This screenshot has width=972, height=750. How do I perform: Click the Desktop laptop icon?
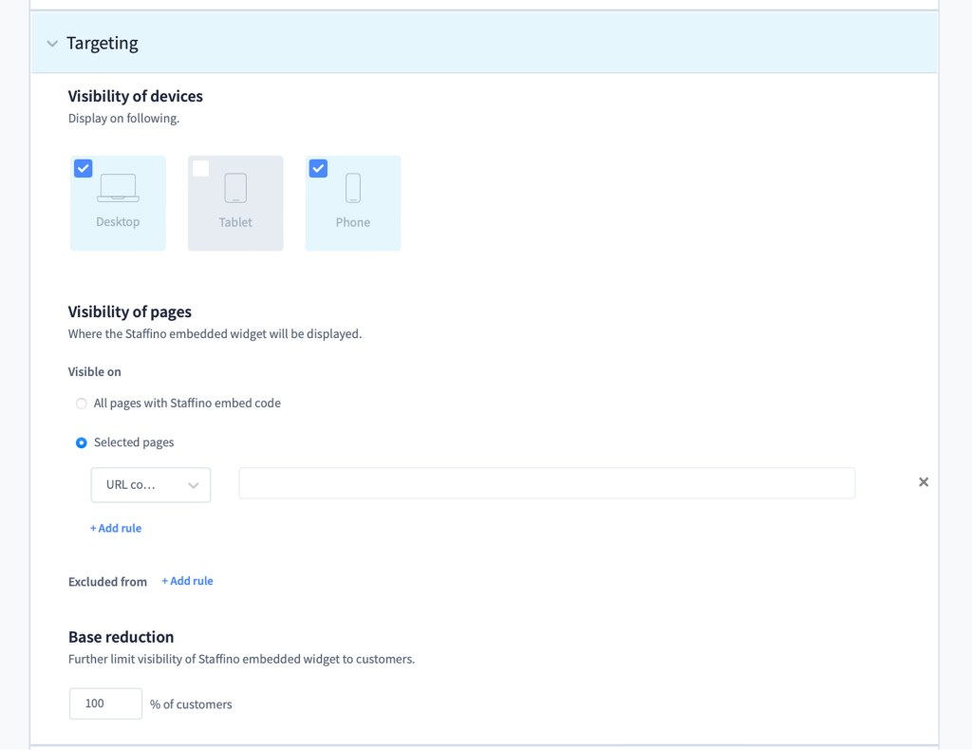tap(118, 188)
